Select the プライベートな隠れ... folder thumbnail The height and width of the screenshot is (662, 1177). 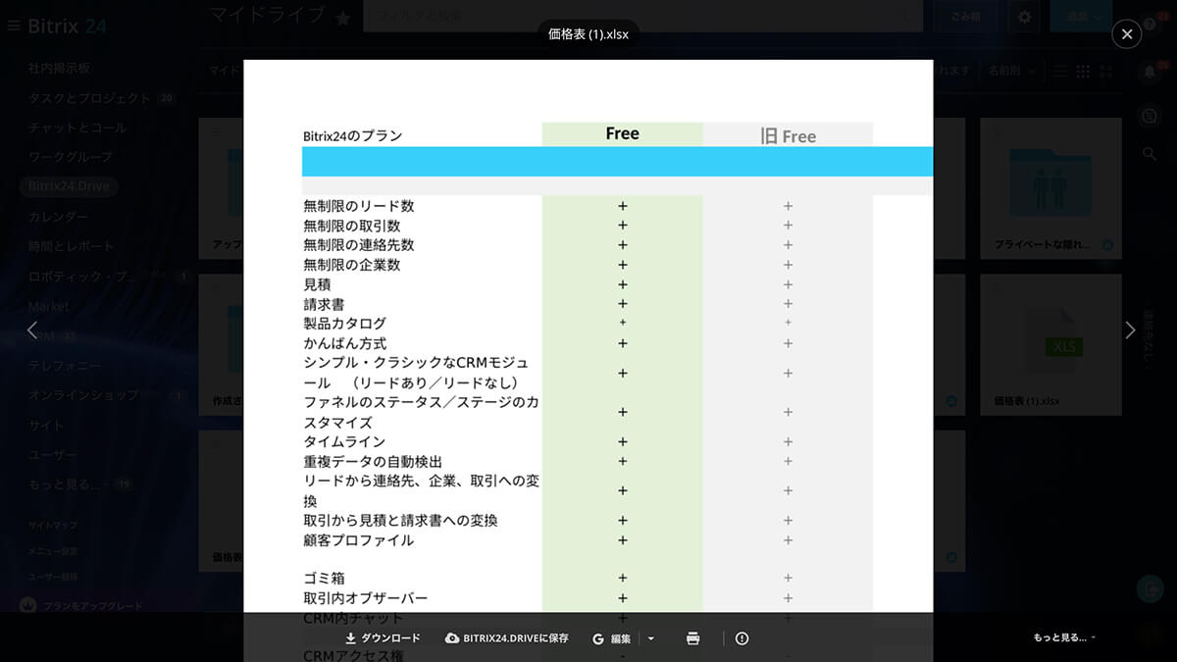coord(1050,188)
